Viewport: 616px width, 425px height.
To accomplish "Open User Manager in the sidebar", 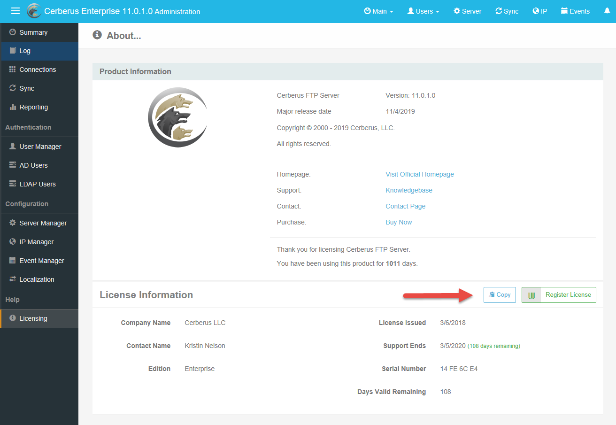I will point(39,147).
